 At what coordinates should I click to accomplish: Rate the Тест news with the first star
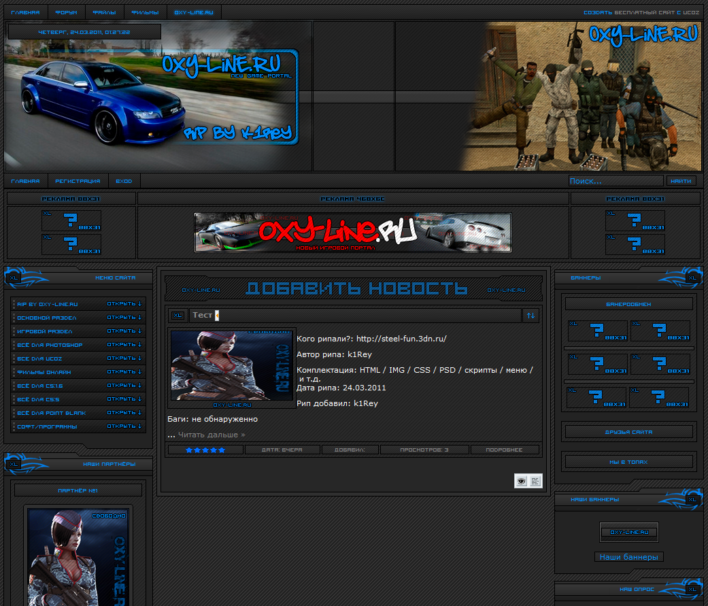tap(189, 450)
